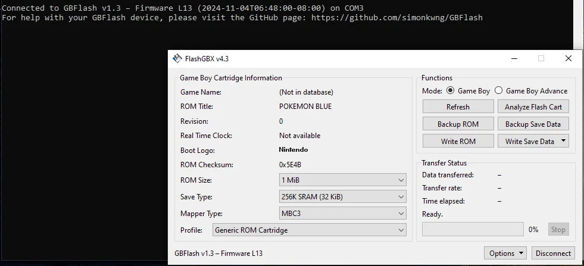Viewport: 584px width, 266px height.
Task: Click the Ready status text
Action: click(432, 214)
